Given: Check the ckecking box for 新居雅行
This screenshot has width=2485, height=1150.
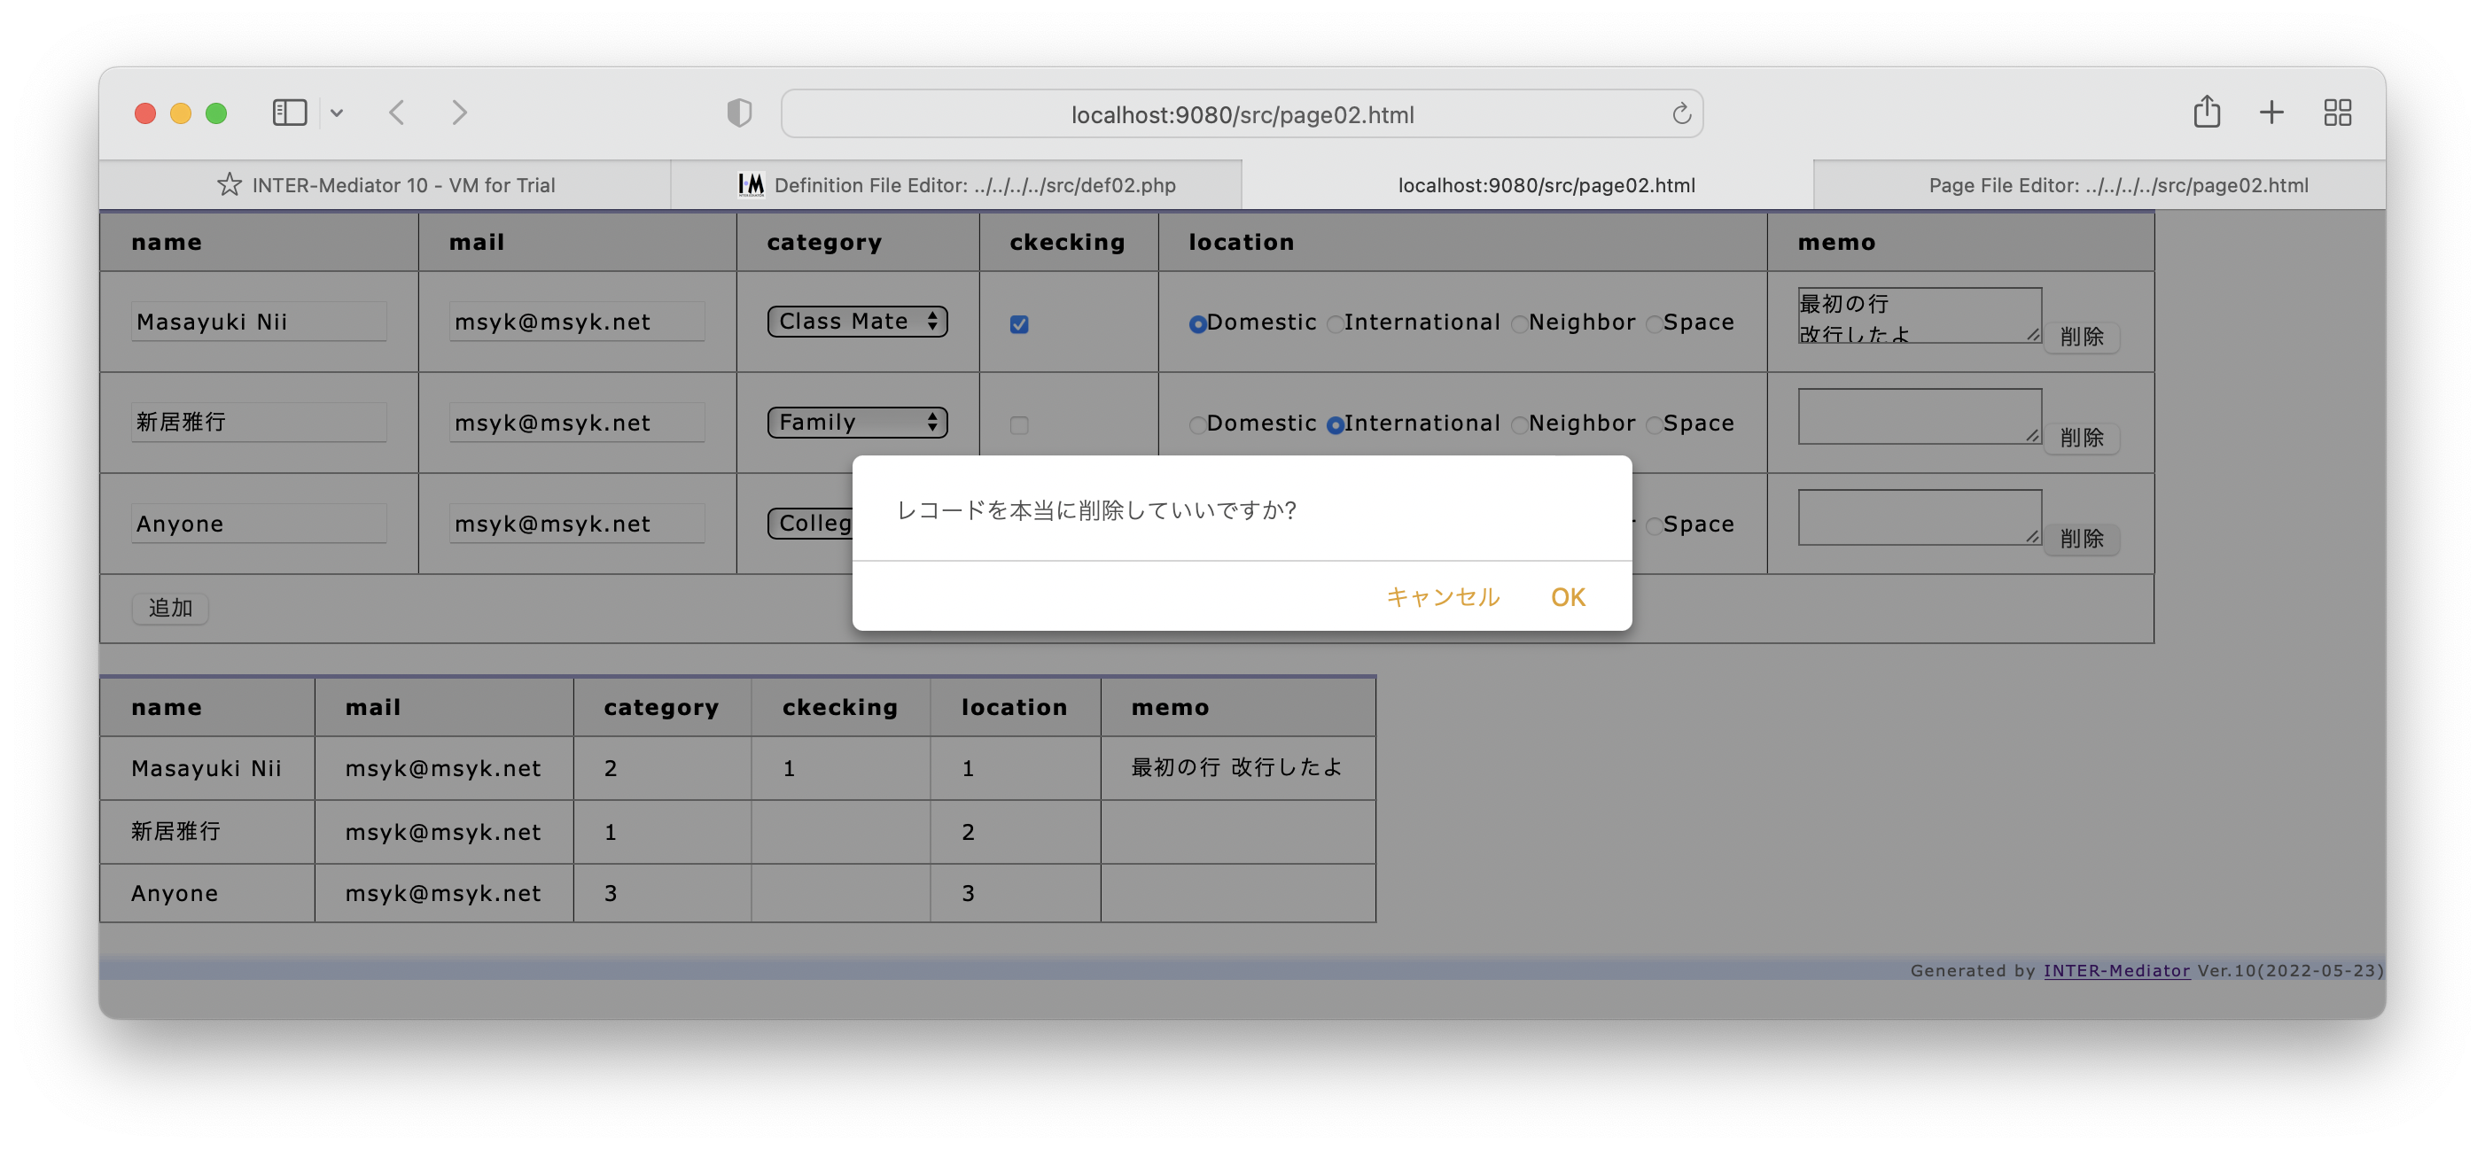Looking at the screenshot, I should (1018, 424).
